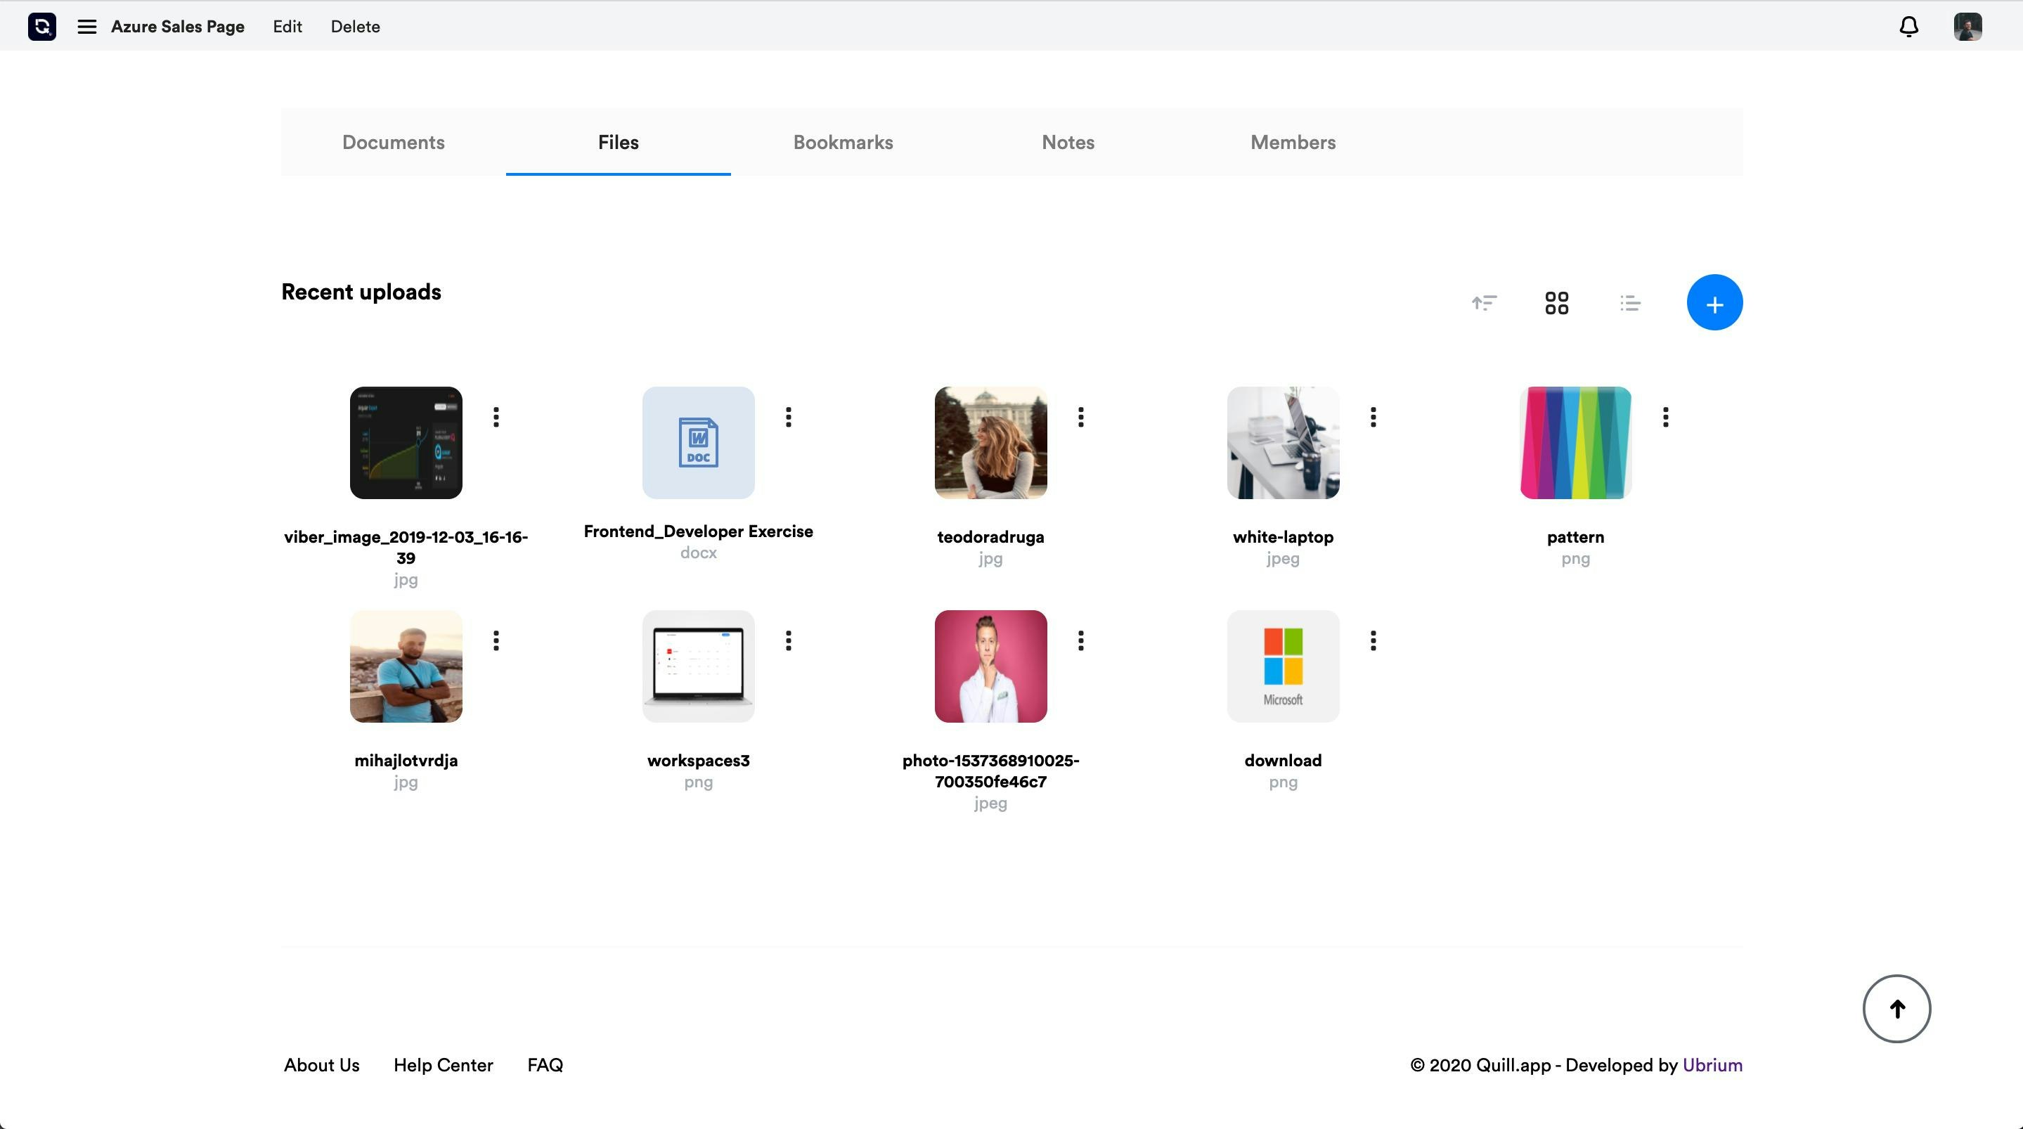Click the blue plus upload button
This screenshot has height=1129, width=2023.
coord(1715,302)
